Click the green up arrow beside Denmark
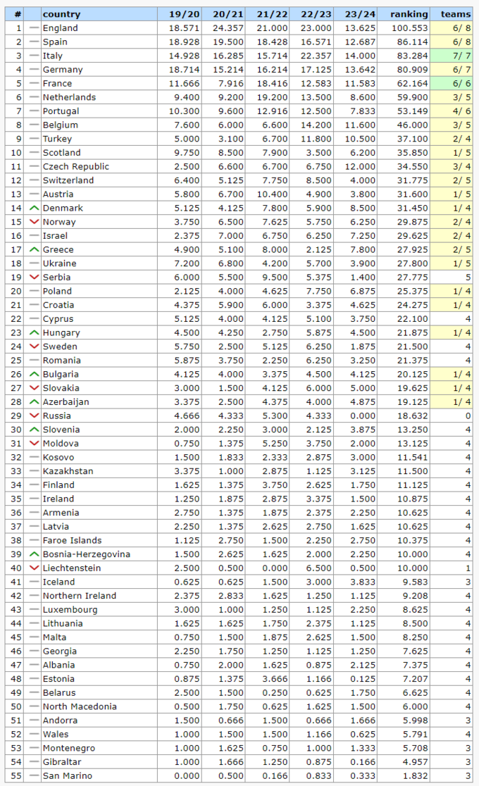 [x=34, y=208]
